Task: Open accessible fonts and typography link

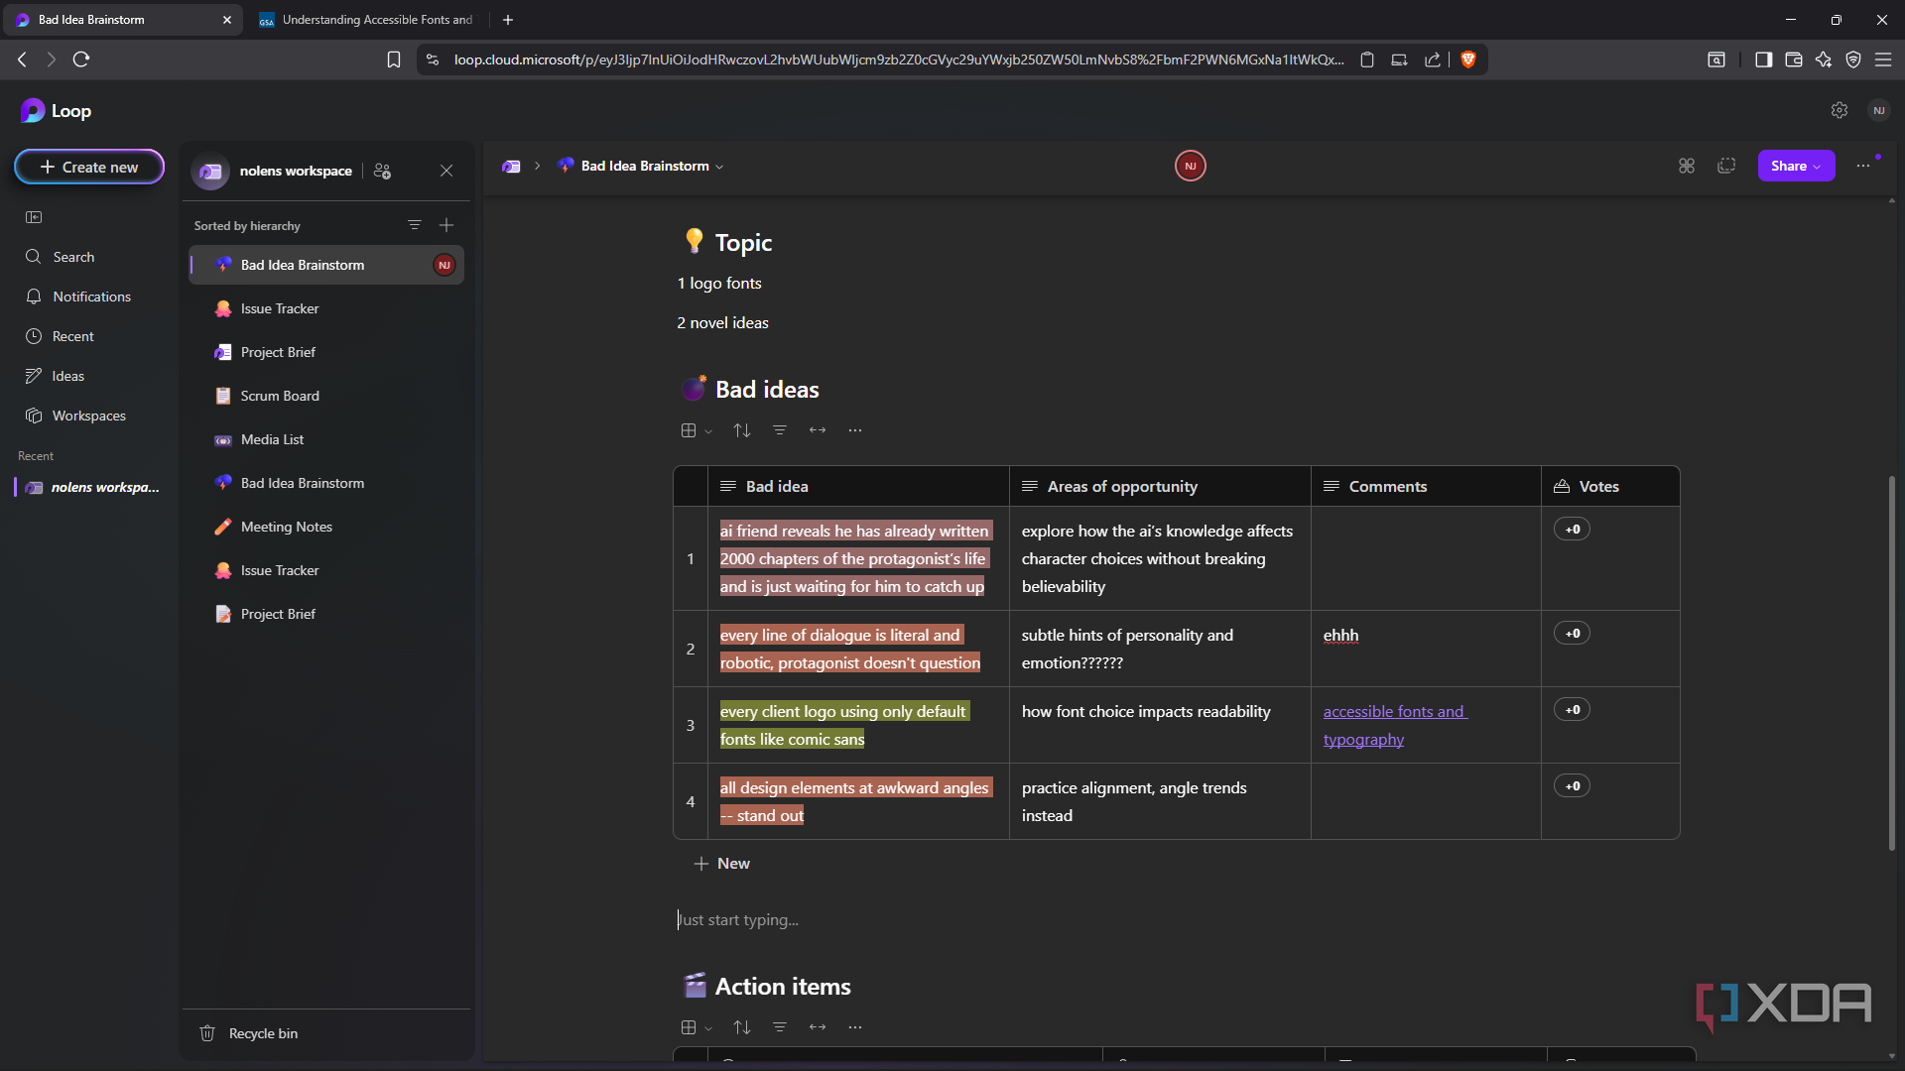Action: [x=1395, y=725]
